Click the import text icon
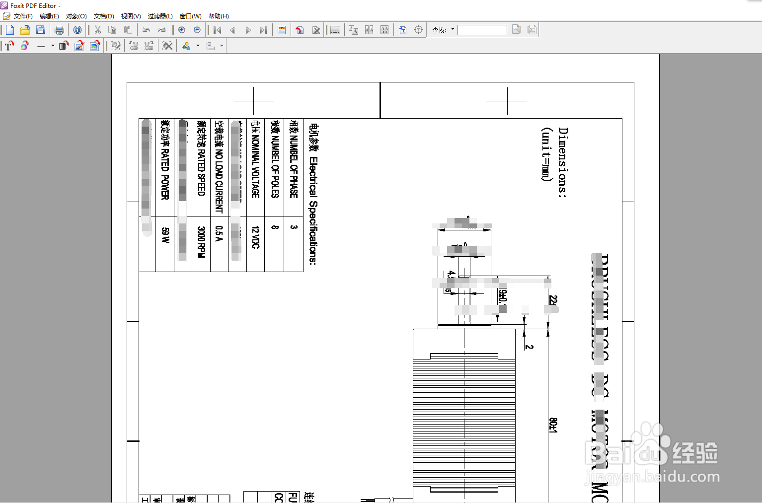This screenshot has width=762, height=503. (x=403, y=30)
